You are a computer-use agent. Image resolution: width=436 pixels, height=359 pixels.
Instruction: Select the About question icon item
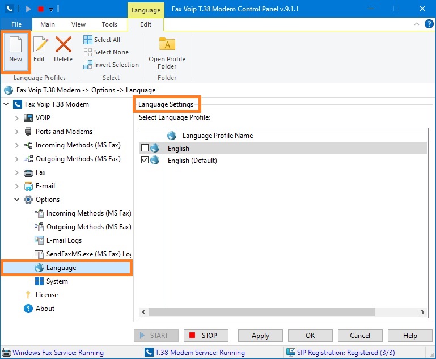point(28,309)
